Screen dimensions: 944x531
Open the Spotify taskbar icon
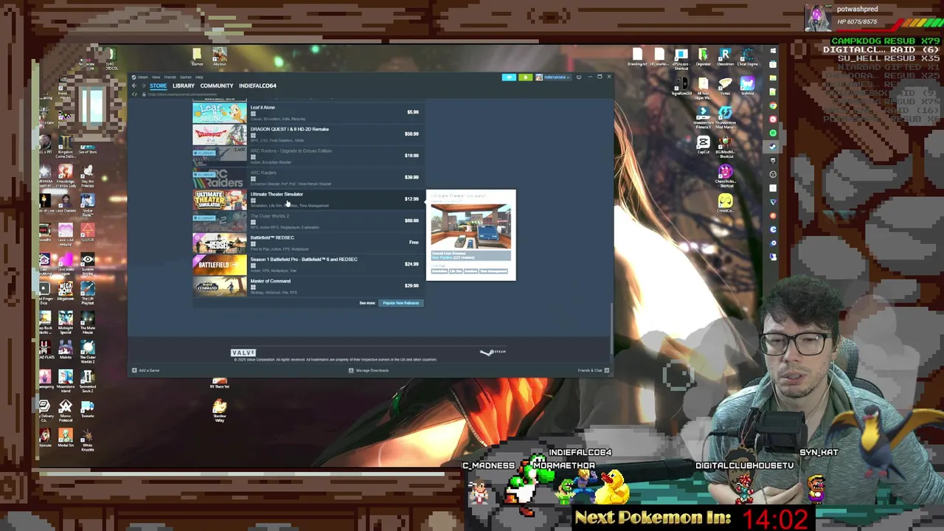(773, 133)
